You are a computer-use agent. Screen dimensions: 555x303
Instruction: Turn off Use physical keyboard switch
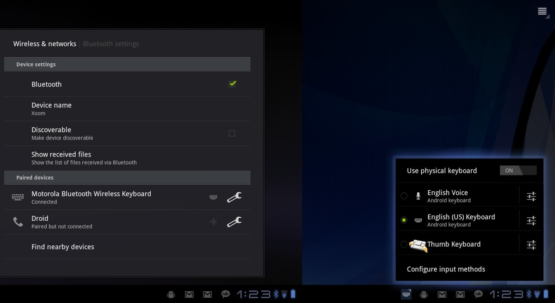pos(518,171)
